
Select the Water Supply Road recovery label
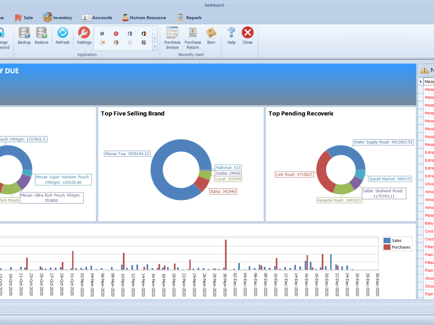click(383, 142)
